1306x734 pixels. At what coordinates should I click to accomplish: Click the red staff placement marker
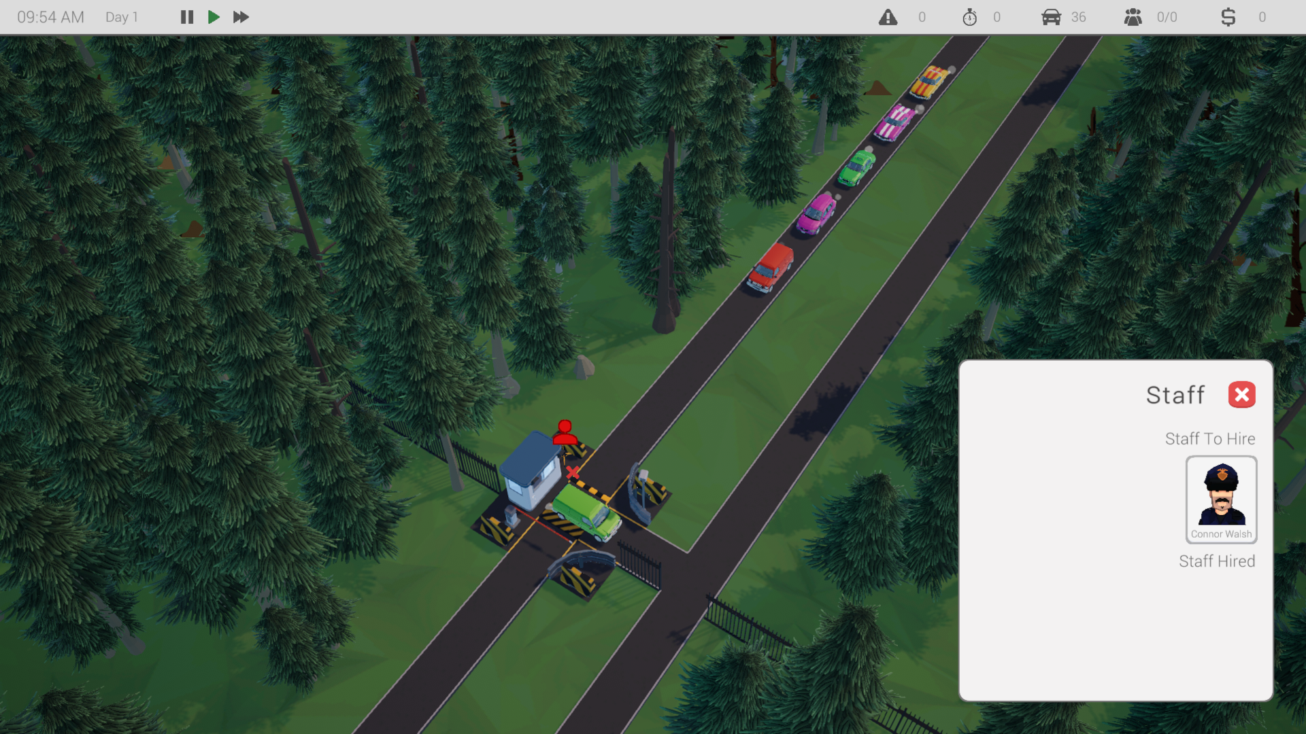tap(565, 432)
